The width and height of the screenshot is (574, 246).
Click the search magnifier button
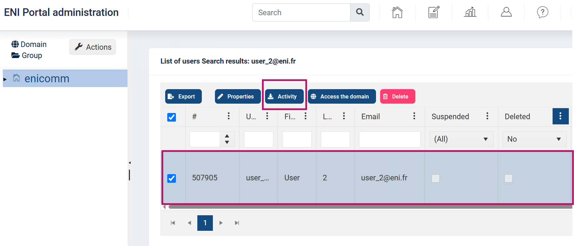(360, 12)
